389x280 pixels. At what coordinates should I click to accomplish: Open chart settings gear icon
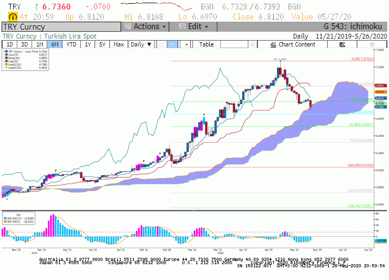click(x=372, y=44)
